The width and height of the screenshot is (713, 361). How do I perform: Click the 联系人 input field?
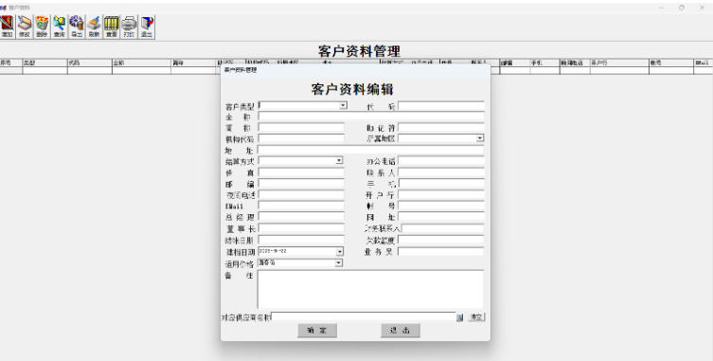[x=441, y=172]
